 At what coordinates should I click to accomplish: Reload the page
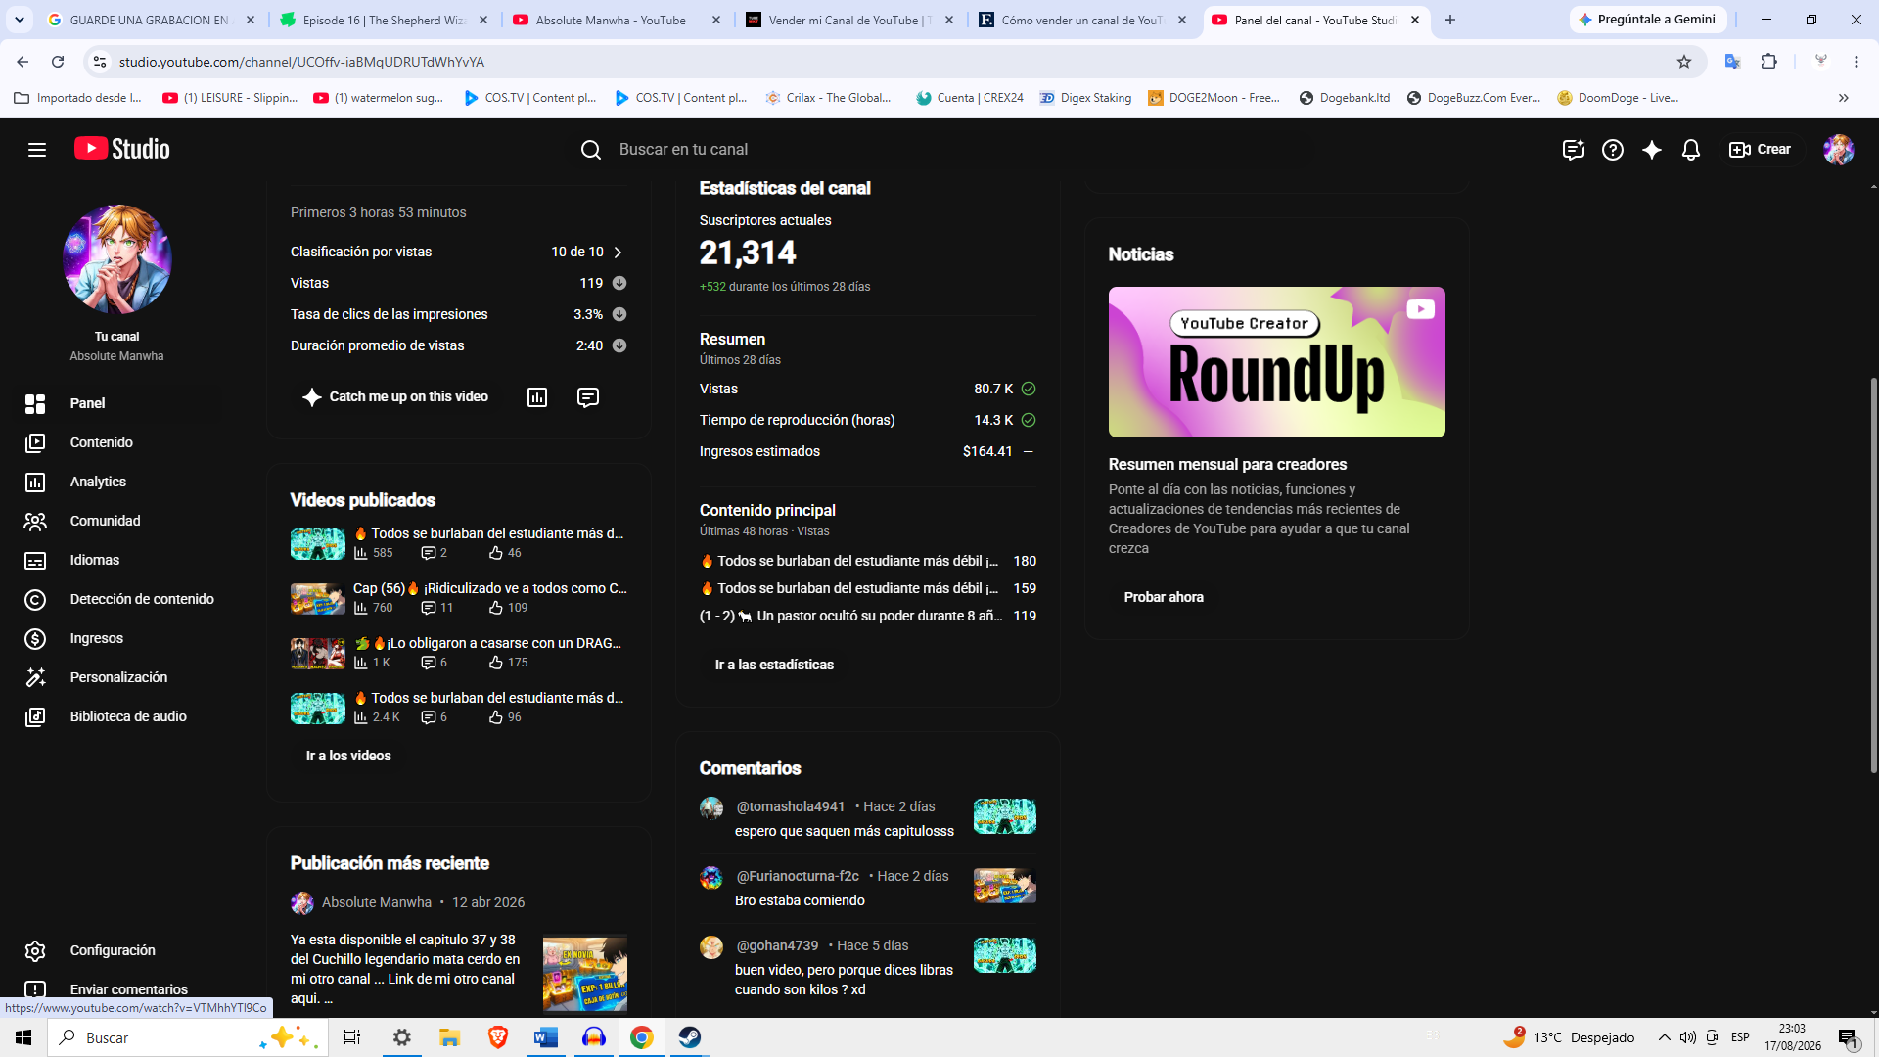click(x=58, y=62)
